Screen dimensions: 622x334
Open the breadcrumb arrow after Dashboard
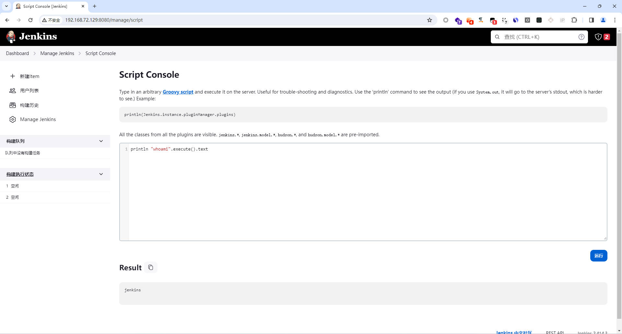(34, 53)
